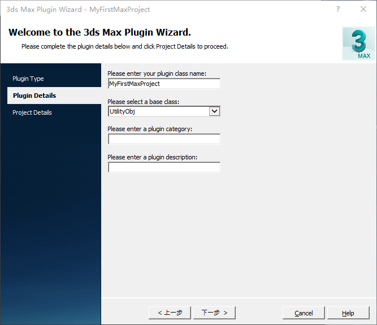Click the window title bar text

78,10
